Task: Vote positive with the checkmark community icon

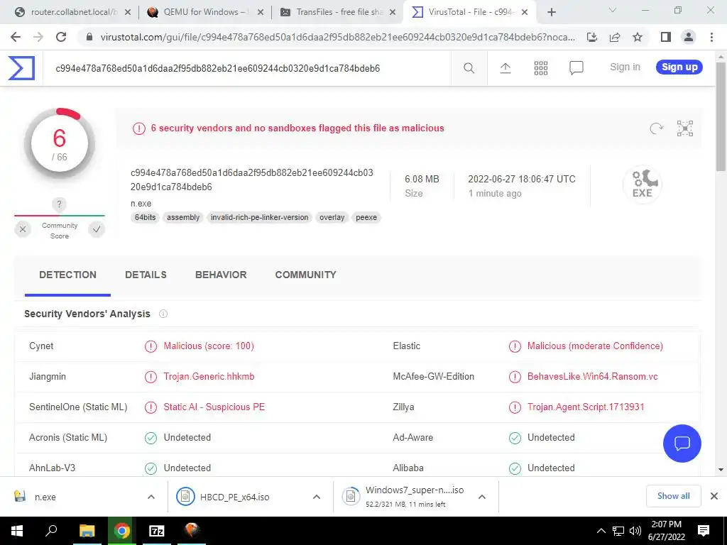Action: pos(97,229)
